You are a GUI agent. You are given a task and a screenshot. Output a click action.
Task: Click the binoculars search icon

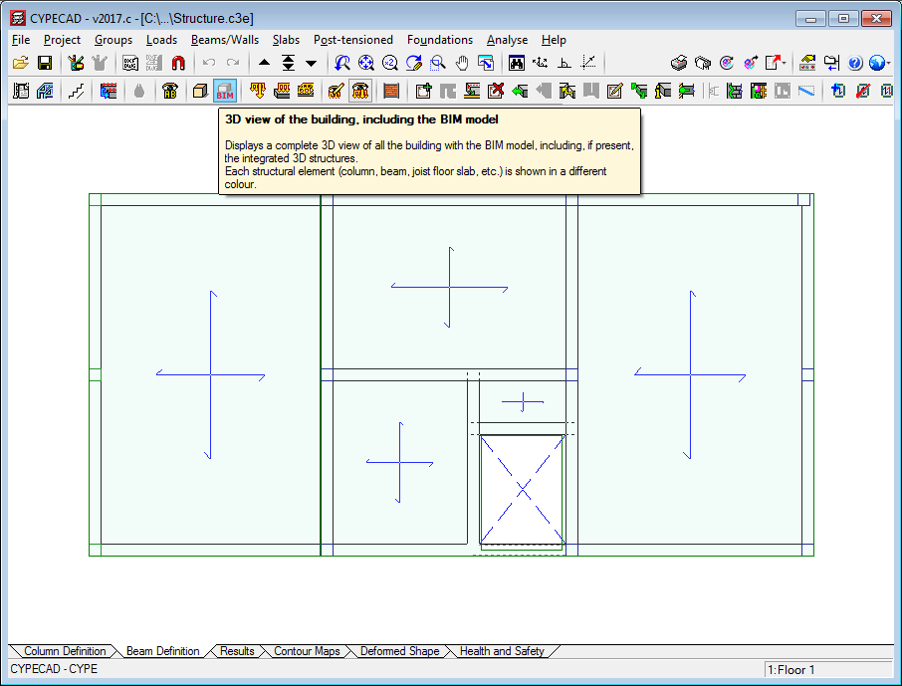point(517,63)
